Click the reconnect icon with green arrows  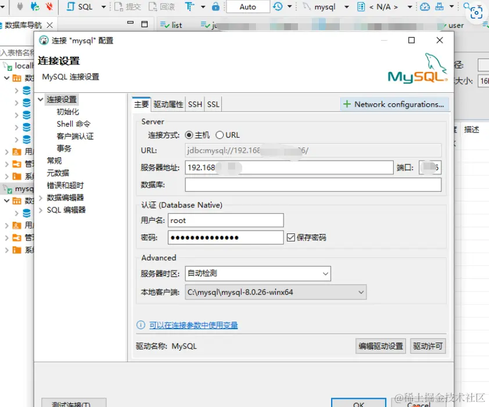tap(35, 6)
